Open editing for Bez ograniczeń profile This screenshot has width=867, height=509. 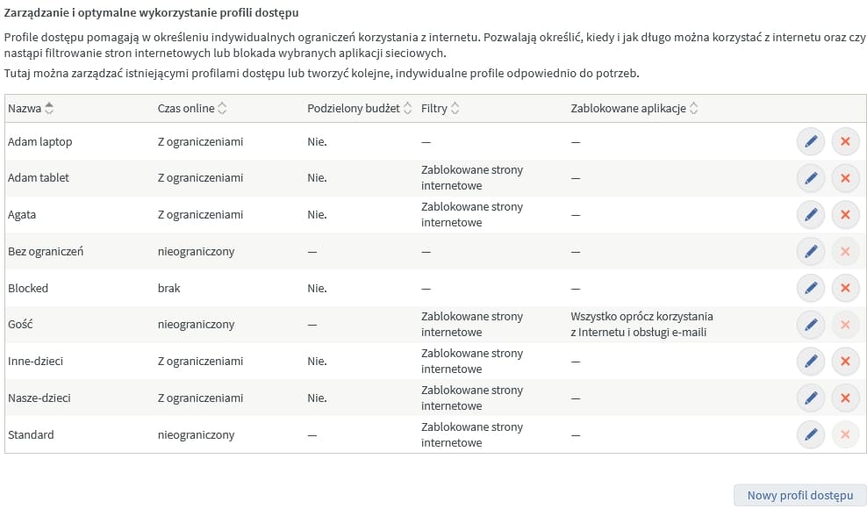810,251
